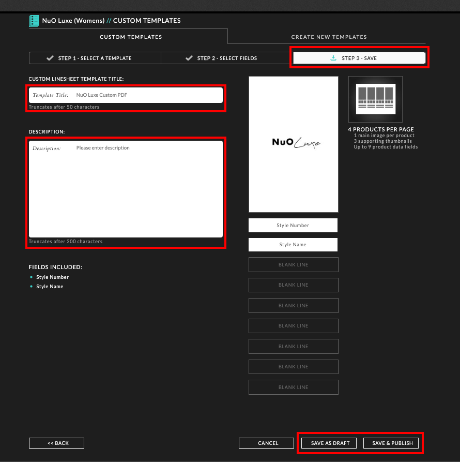Click the 'FIELDS INCLUDED:' heading
Viewport: 460px width, 462px height.
click(x=55, y=267)
